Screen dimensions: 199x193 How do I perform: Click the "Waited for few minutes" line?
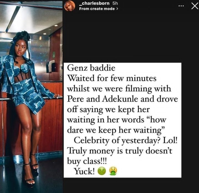(x=112, y=78)
